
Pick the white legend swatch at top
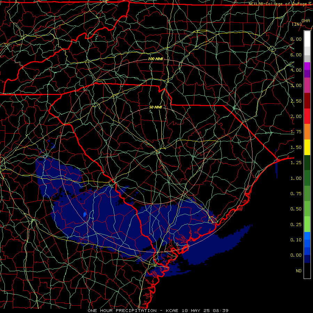pyautogui.click(x=307, y=39)
